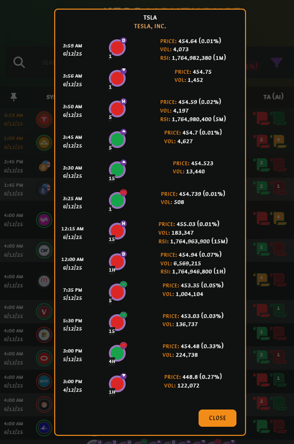Click the Oracle logo in the symbol list

click(x=44, y=357)
